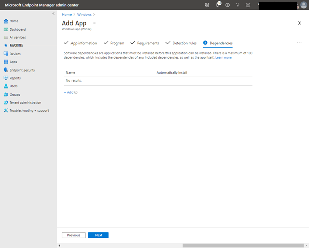Open Tenant administration in the sidebar

point(22,103)
